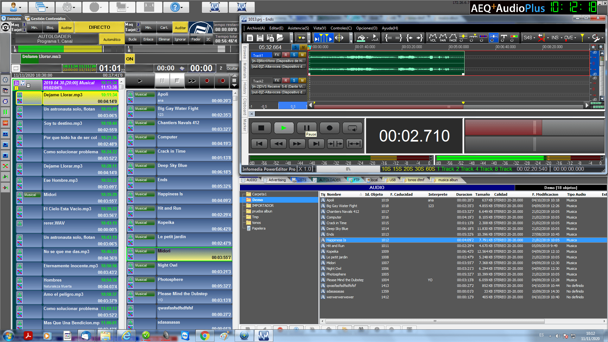Switch to the Advertising tab
The width and height of the screenshot is (608, 342).
click(x=275, y=180)
